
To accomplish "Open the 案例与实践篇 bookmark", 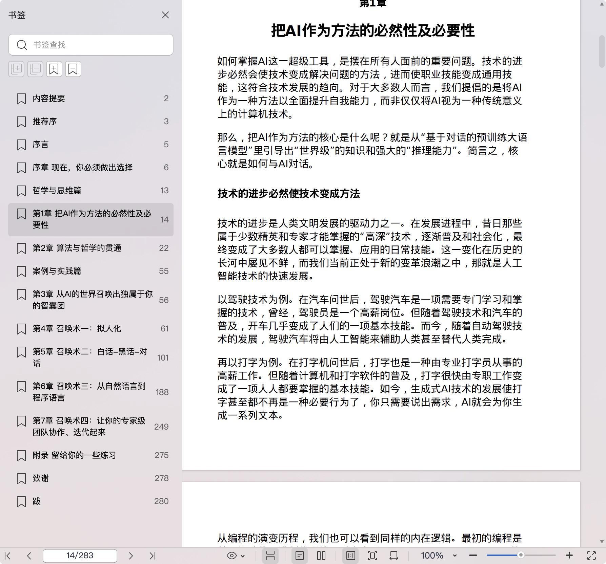I will (x=91, y=271).
